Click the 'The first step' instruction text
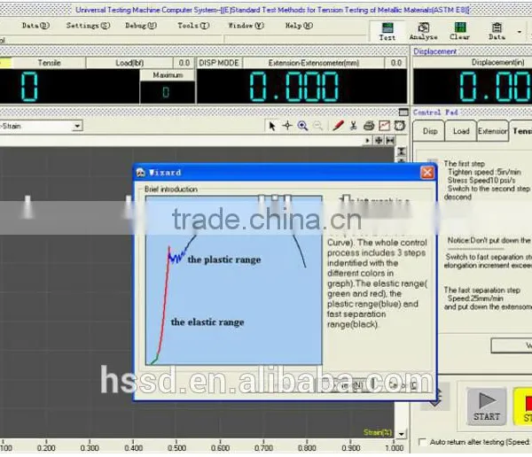 point(464,164)
